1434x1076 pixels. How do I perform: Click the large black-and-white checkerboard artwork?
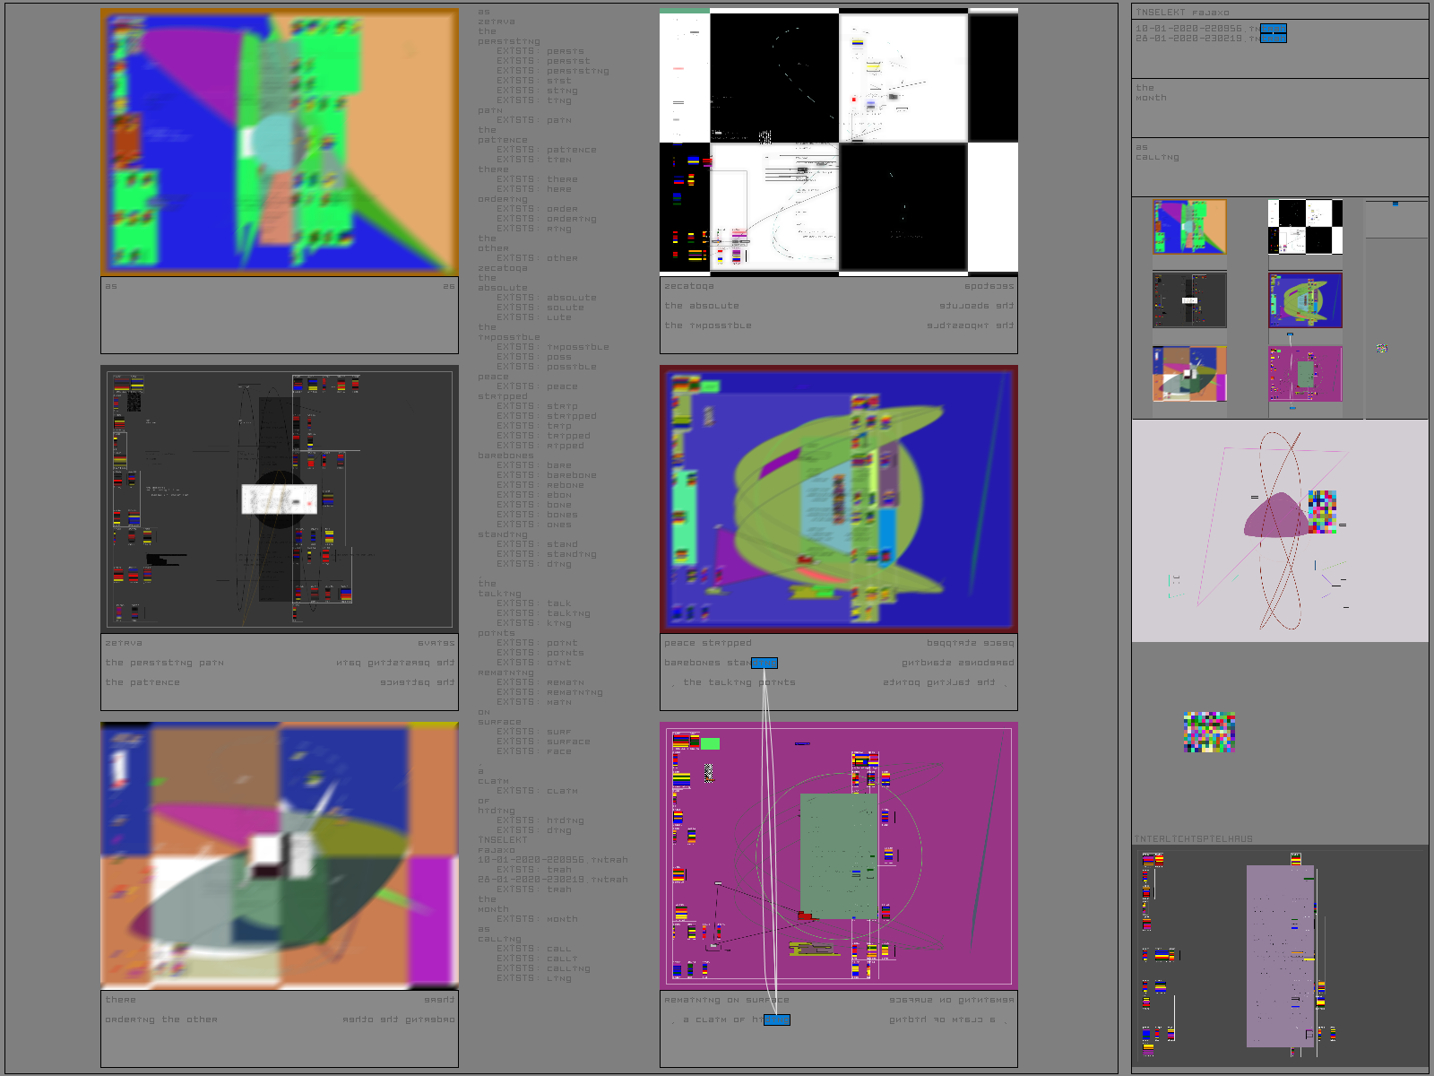(x=839, y=142)
